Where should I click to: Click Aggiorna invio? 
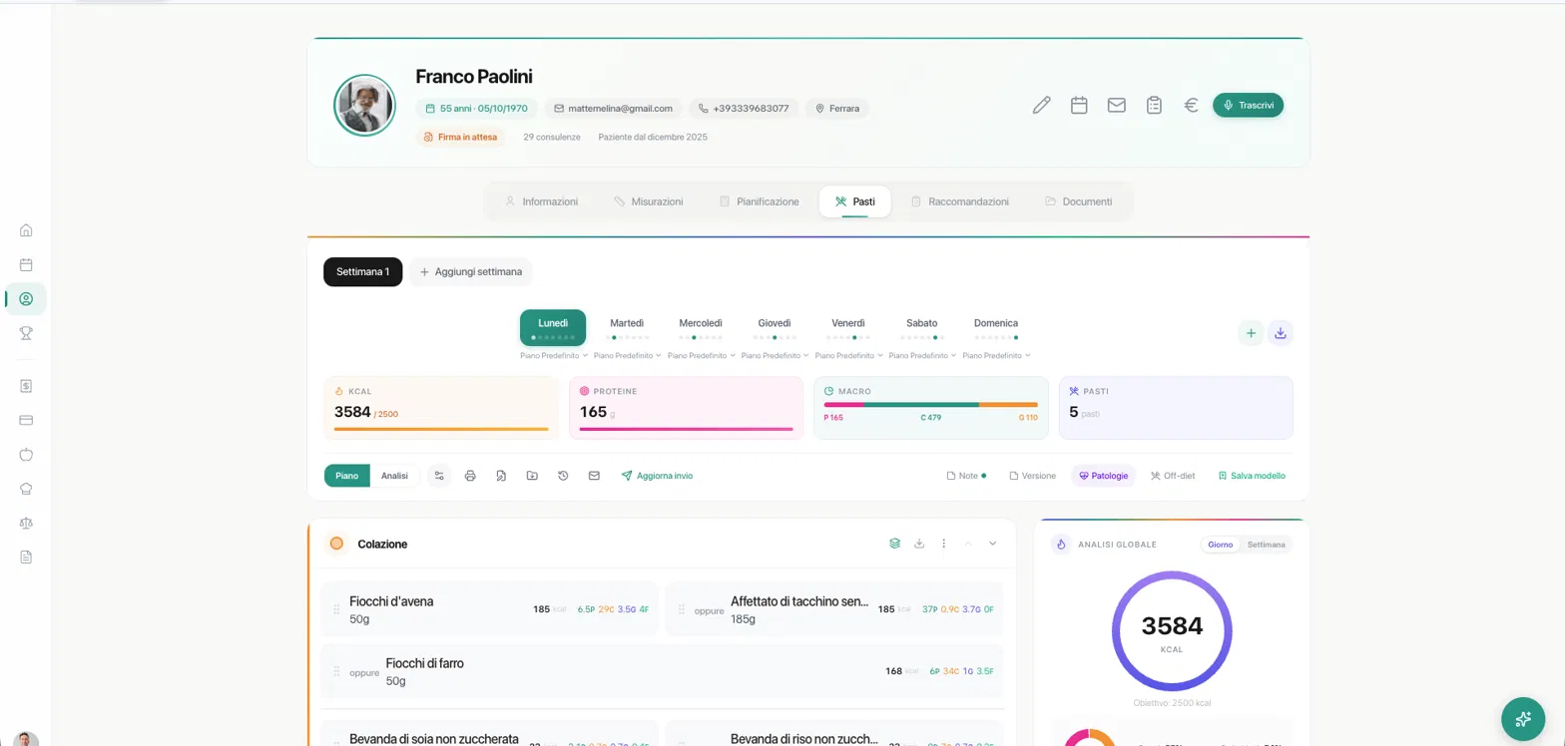657,476
